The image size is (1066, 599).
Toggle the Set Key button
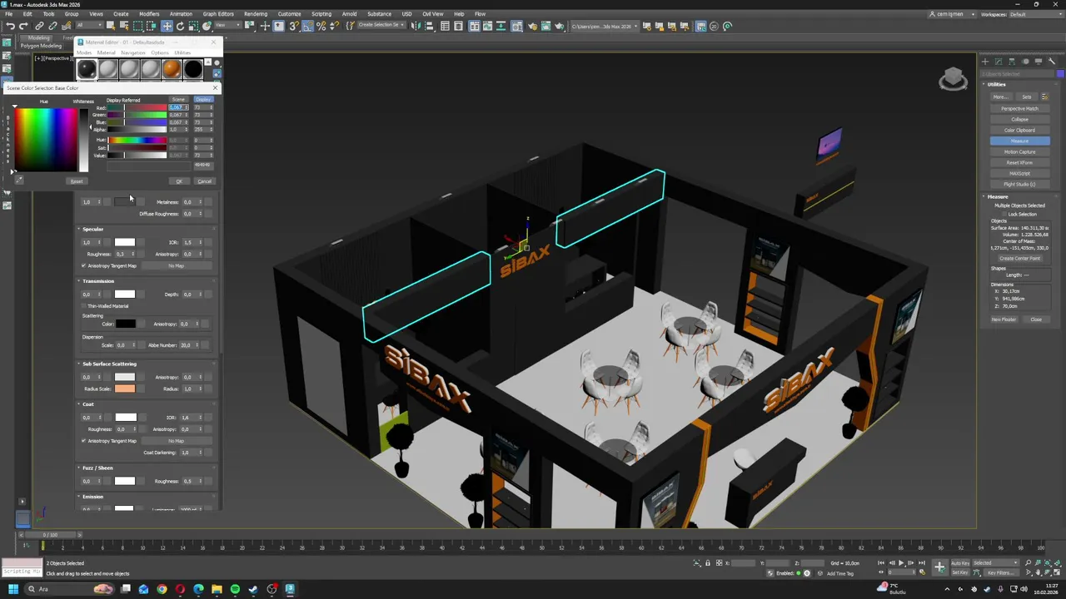point(960,572)
